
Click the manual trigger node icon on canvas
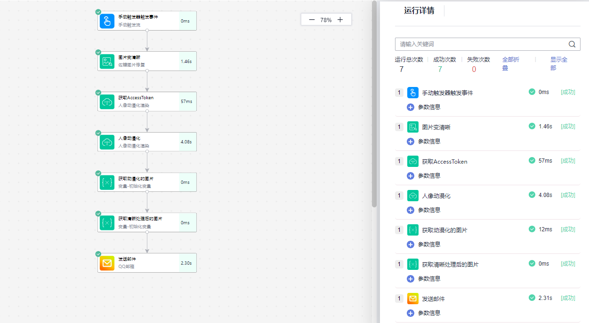107,21
